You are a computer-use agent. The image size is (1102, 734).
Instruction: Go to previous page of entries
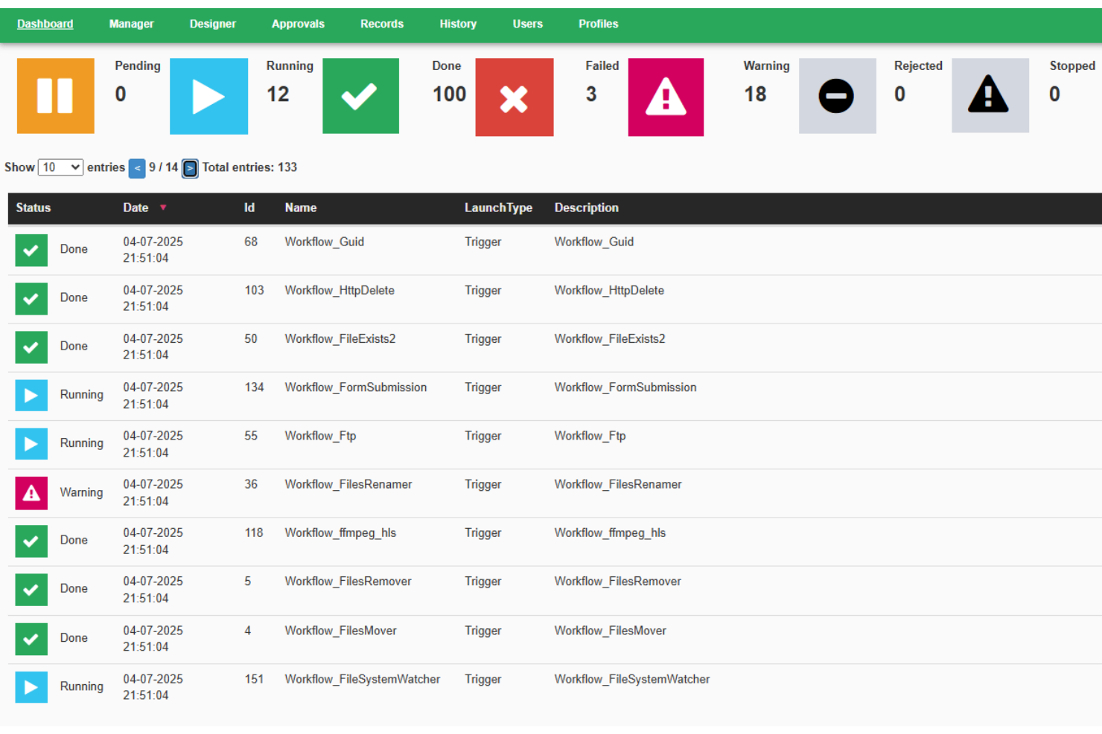pyautogui.click(x=137, y=169)
